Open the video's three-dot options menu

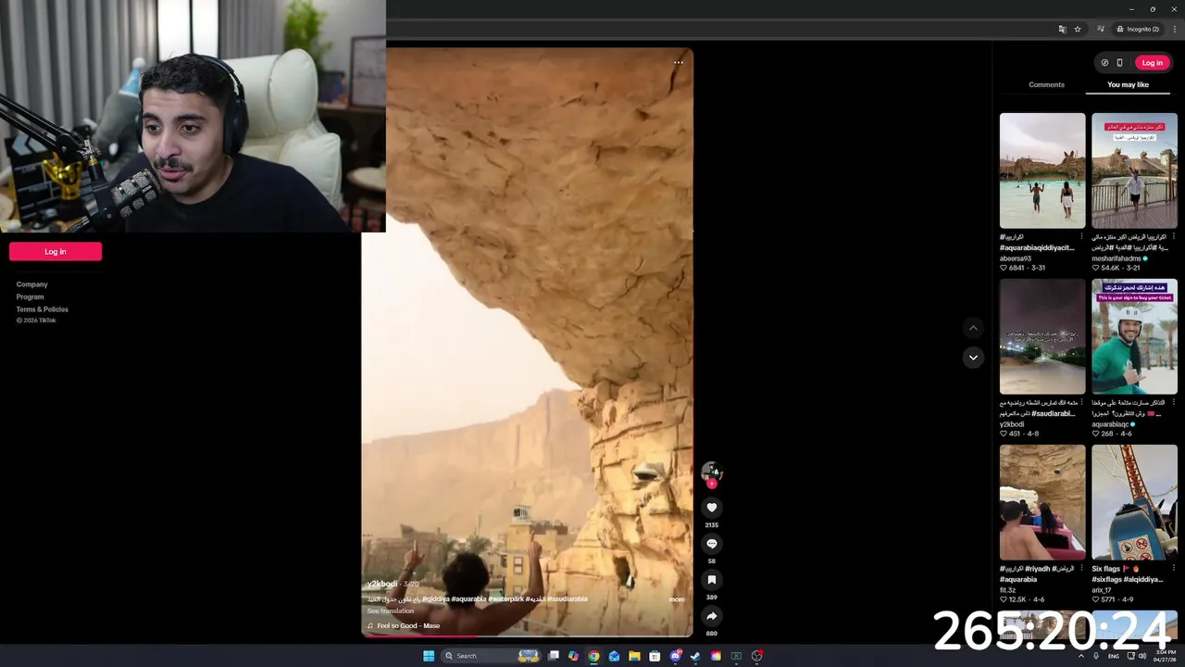tap(679, 62)
